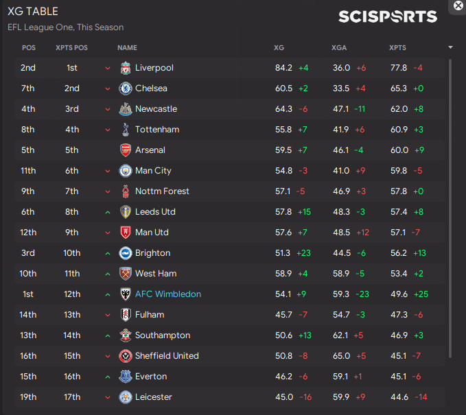Screen dimensions: 466x415
Task: Close the XG Table panel
Action: 458,5
